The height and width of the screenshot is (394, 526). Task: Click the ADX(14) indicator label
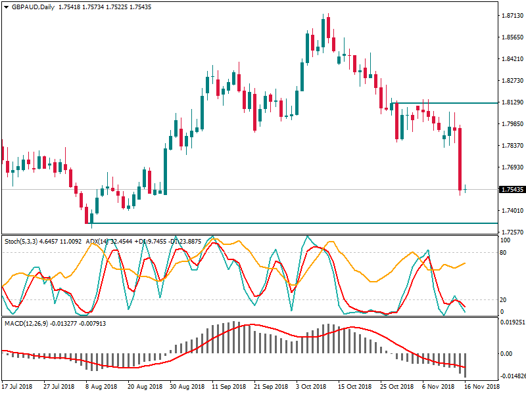click(97, 241)
